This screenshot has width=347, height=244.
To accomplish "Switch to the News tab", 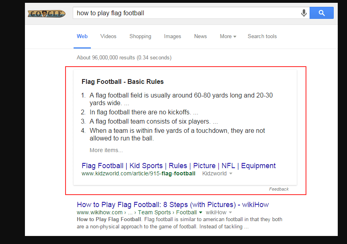I will click(201, 36).
